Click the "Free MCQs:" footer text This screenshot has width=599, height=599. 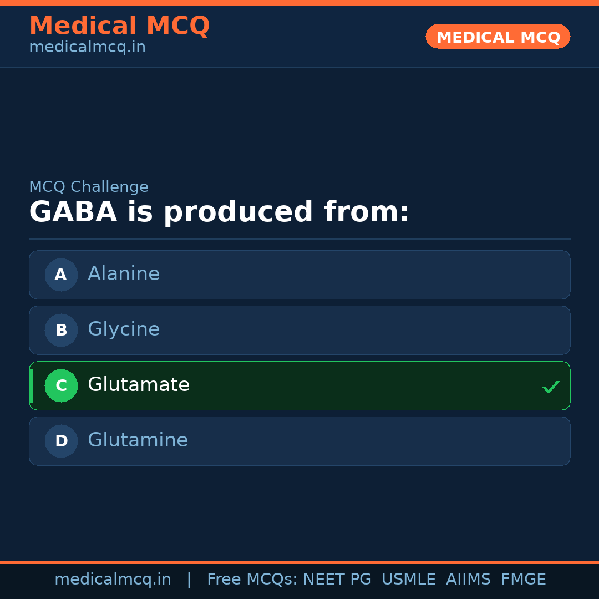coord(252,580)
